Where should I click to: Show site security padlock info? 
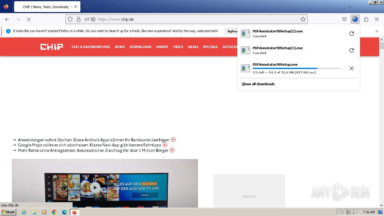pyautogui.click(x=79, y=19)
